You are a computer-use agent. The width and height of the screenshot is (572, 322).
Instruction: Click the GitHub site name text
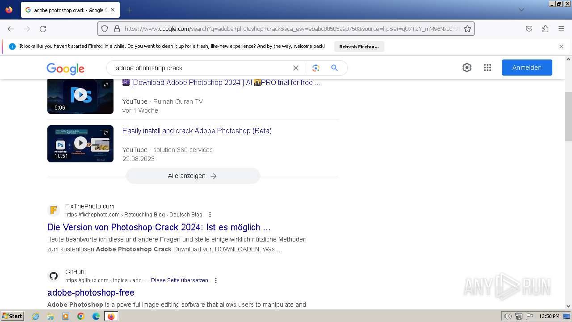pos(75,272)
